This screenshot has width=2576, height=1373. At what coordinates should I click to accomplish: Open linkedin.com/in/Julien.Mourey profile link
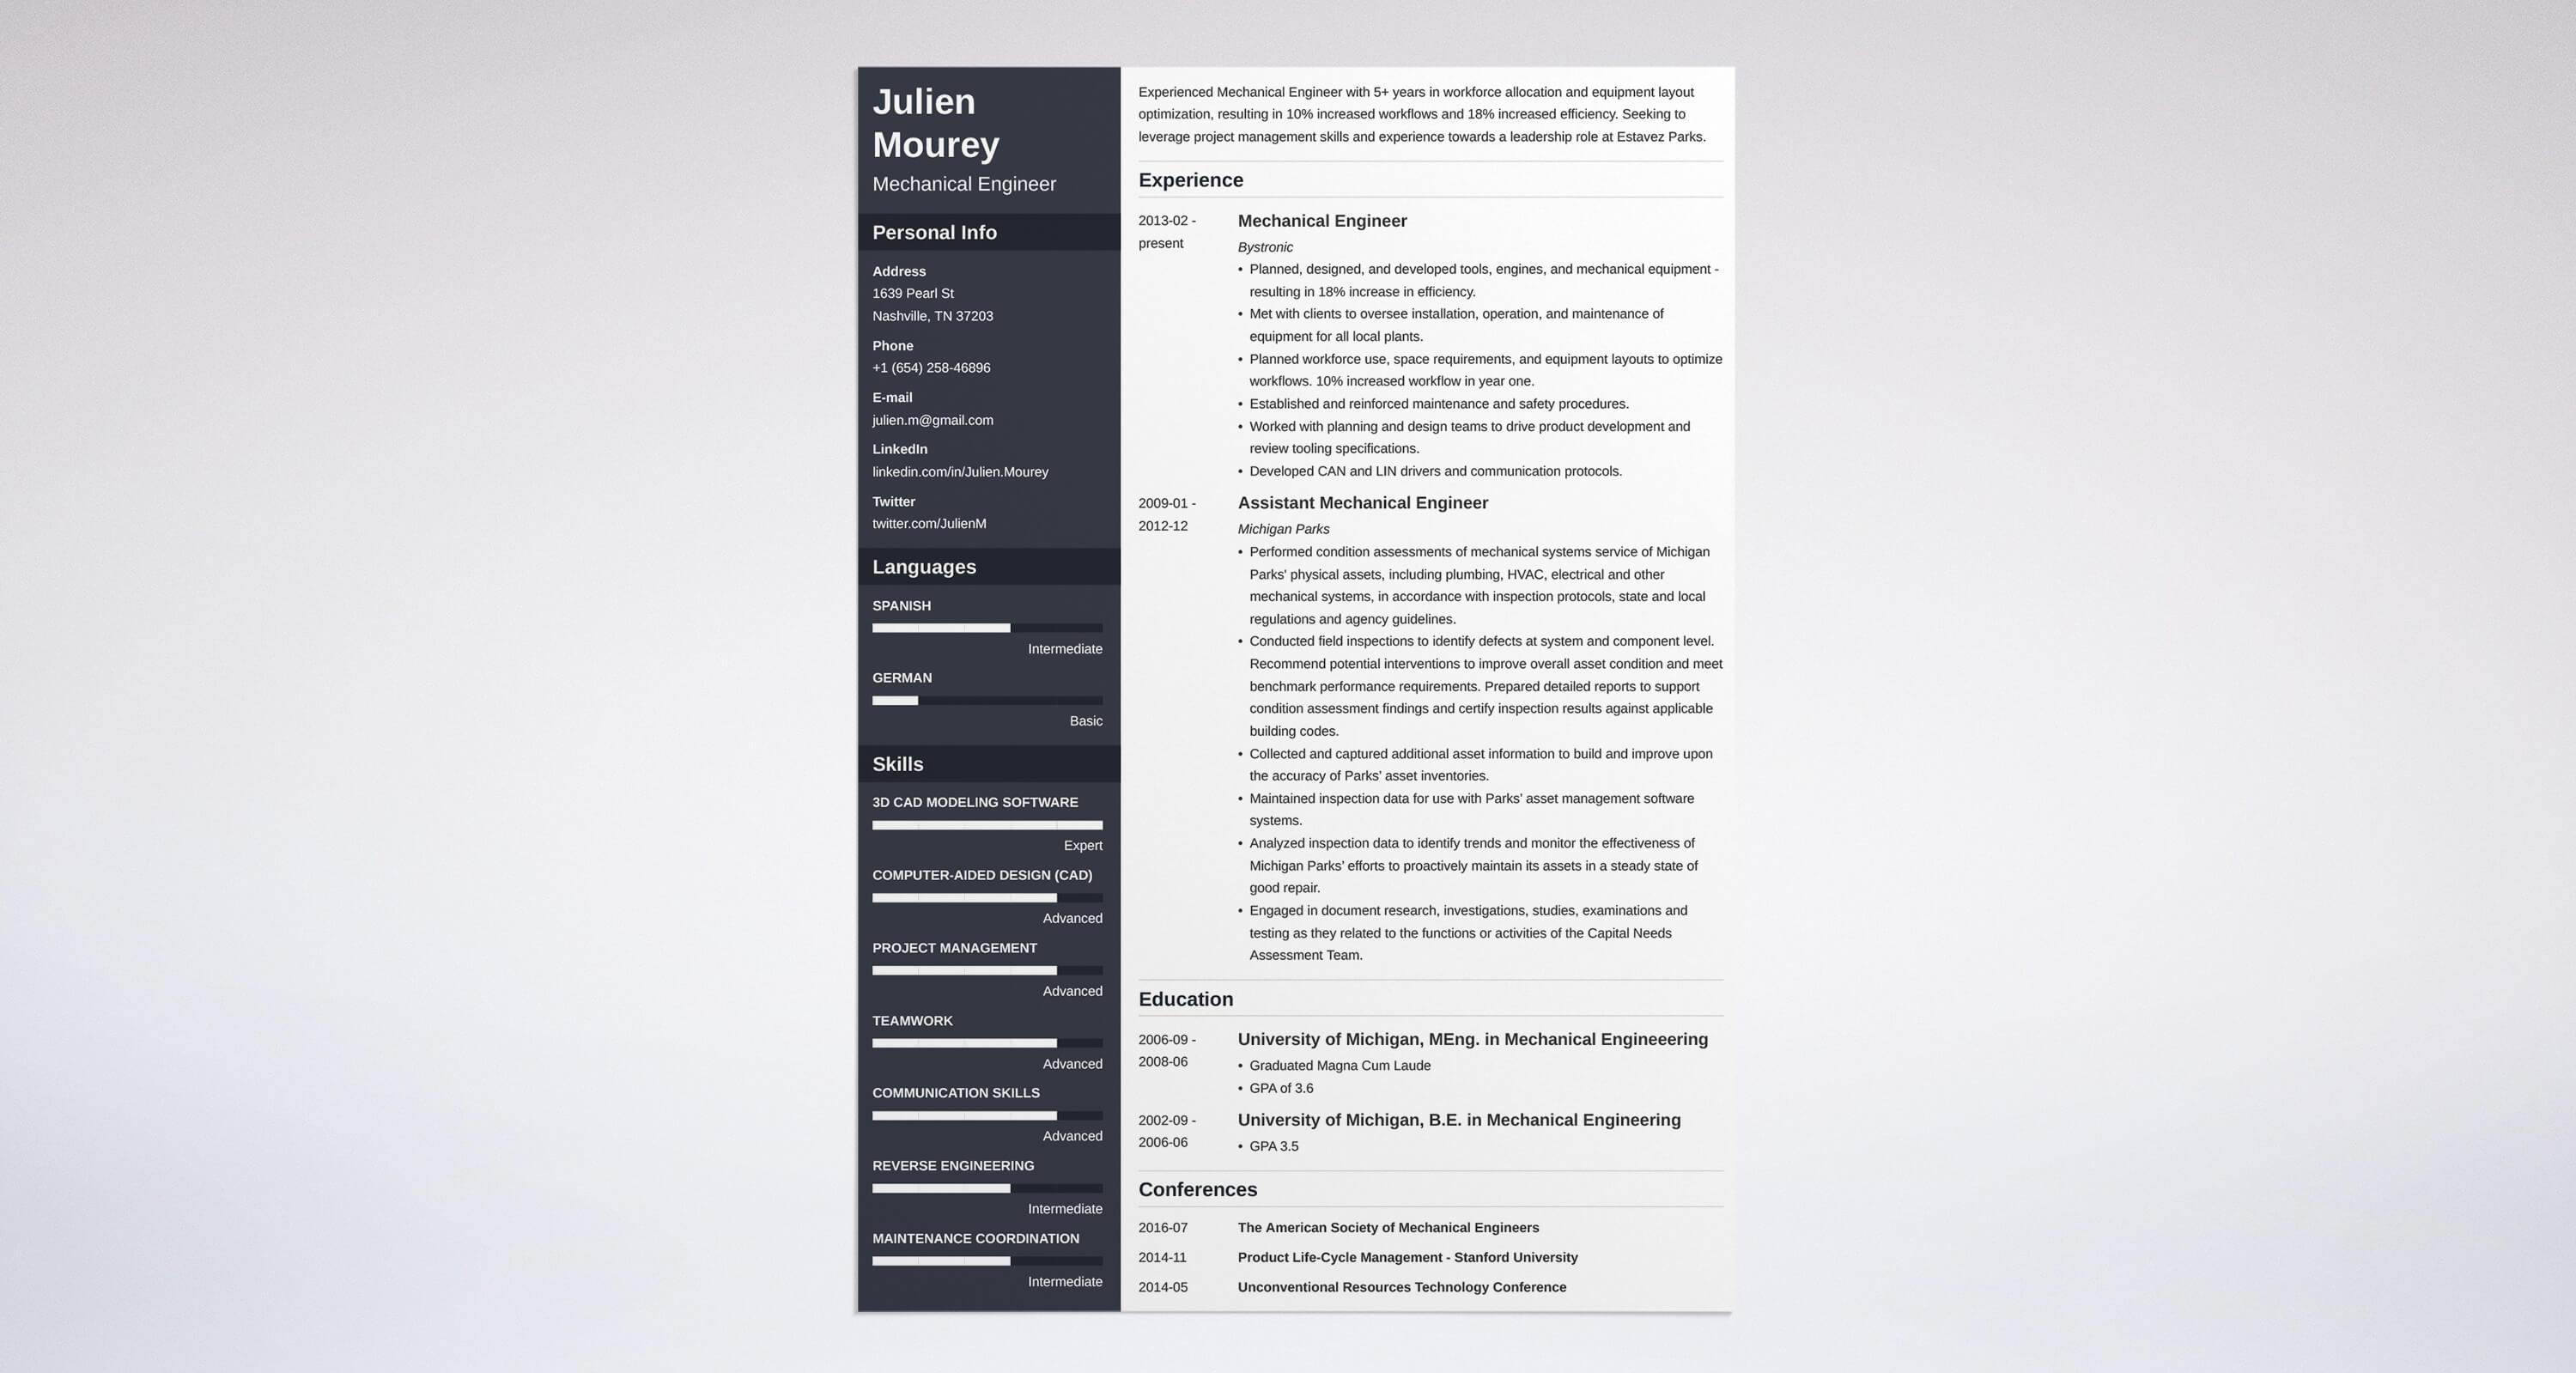coord(961,471)
